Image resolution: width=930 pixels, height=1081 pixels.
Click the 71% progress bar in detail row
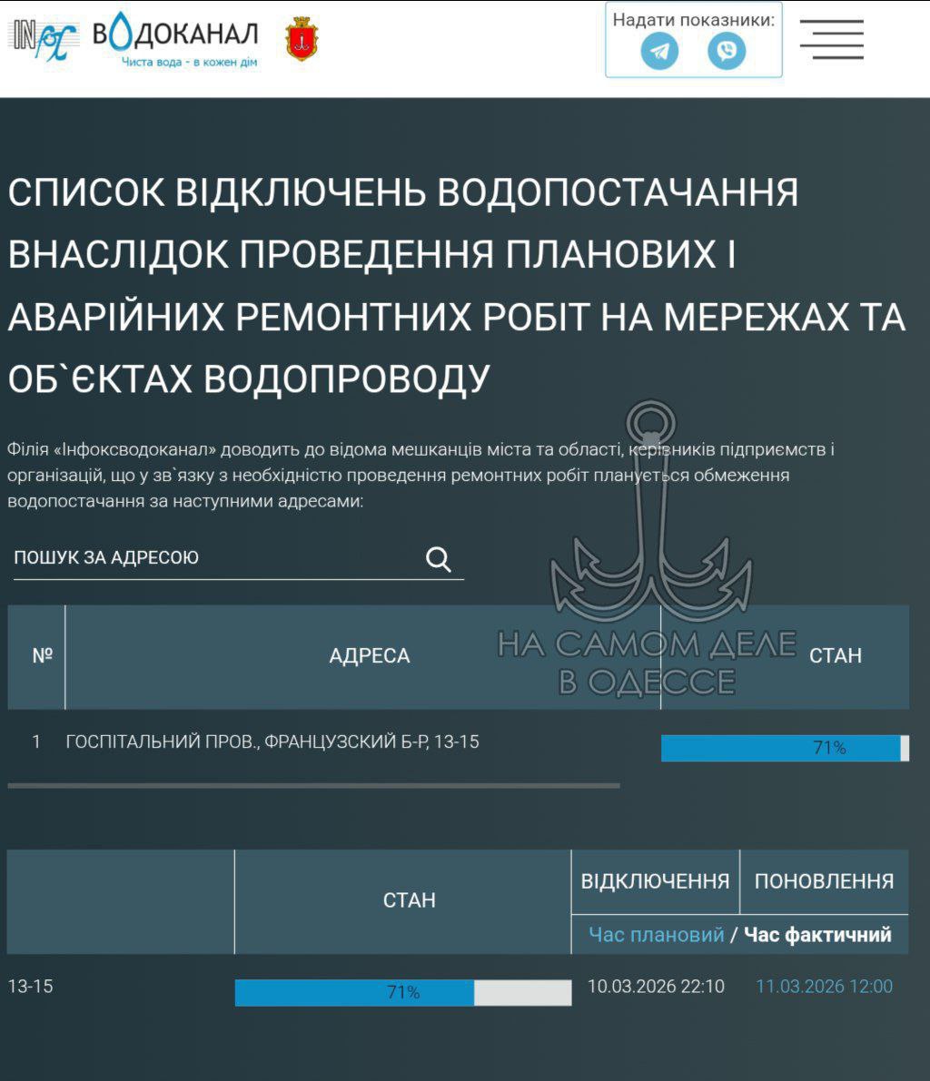pos(402,993)
